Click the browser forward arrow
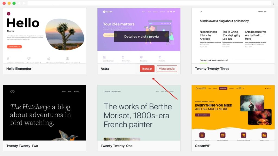 pyautogui.click(x=24, y=3)
